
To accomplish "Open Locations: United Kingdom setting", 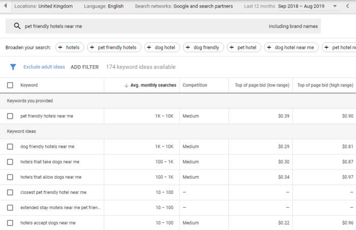I will coord(43,6).
